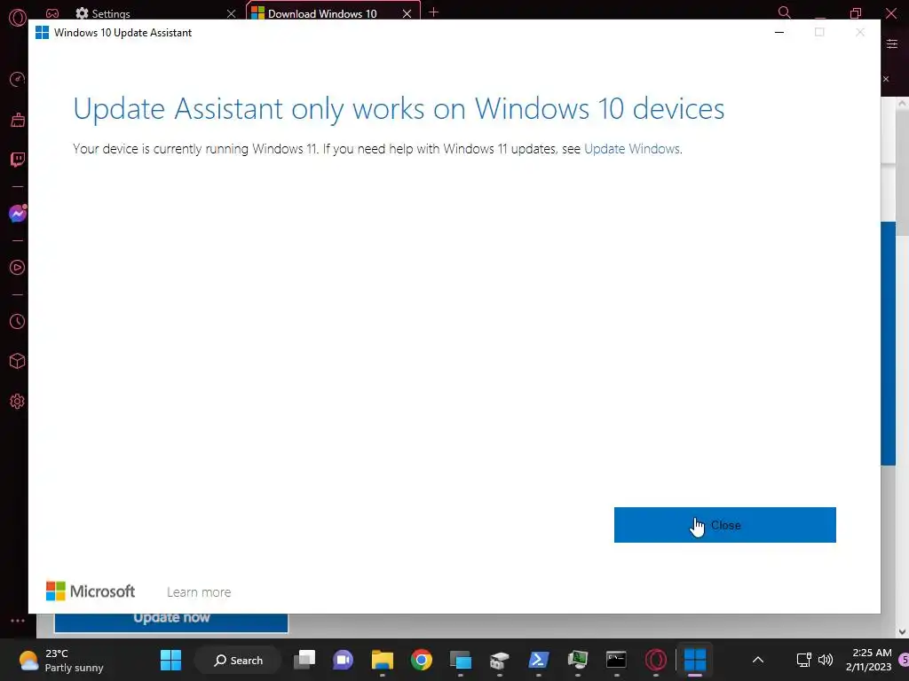Click the Learn more link
This screenshot has height=681, width=909.
pos(199,591)
